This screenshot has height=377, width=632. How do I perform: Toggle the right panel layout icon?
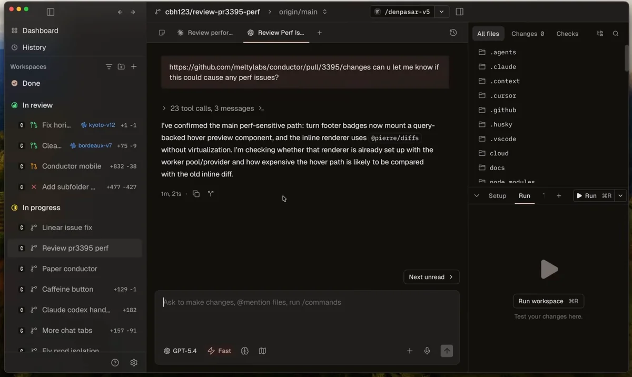[x=459, y=12]
